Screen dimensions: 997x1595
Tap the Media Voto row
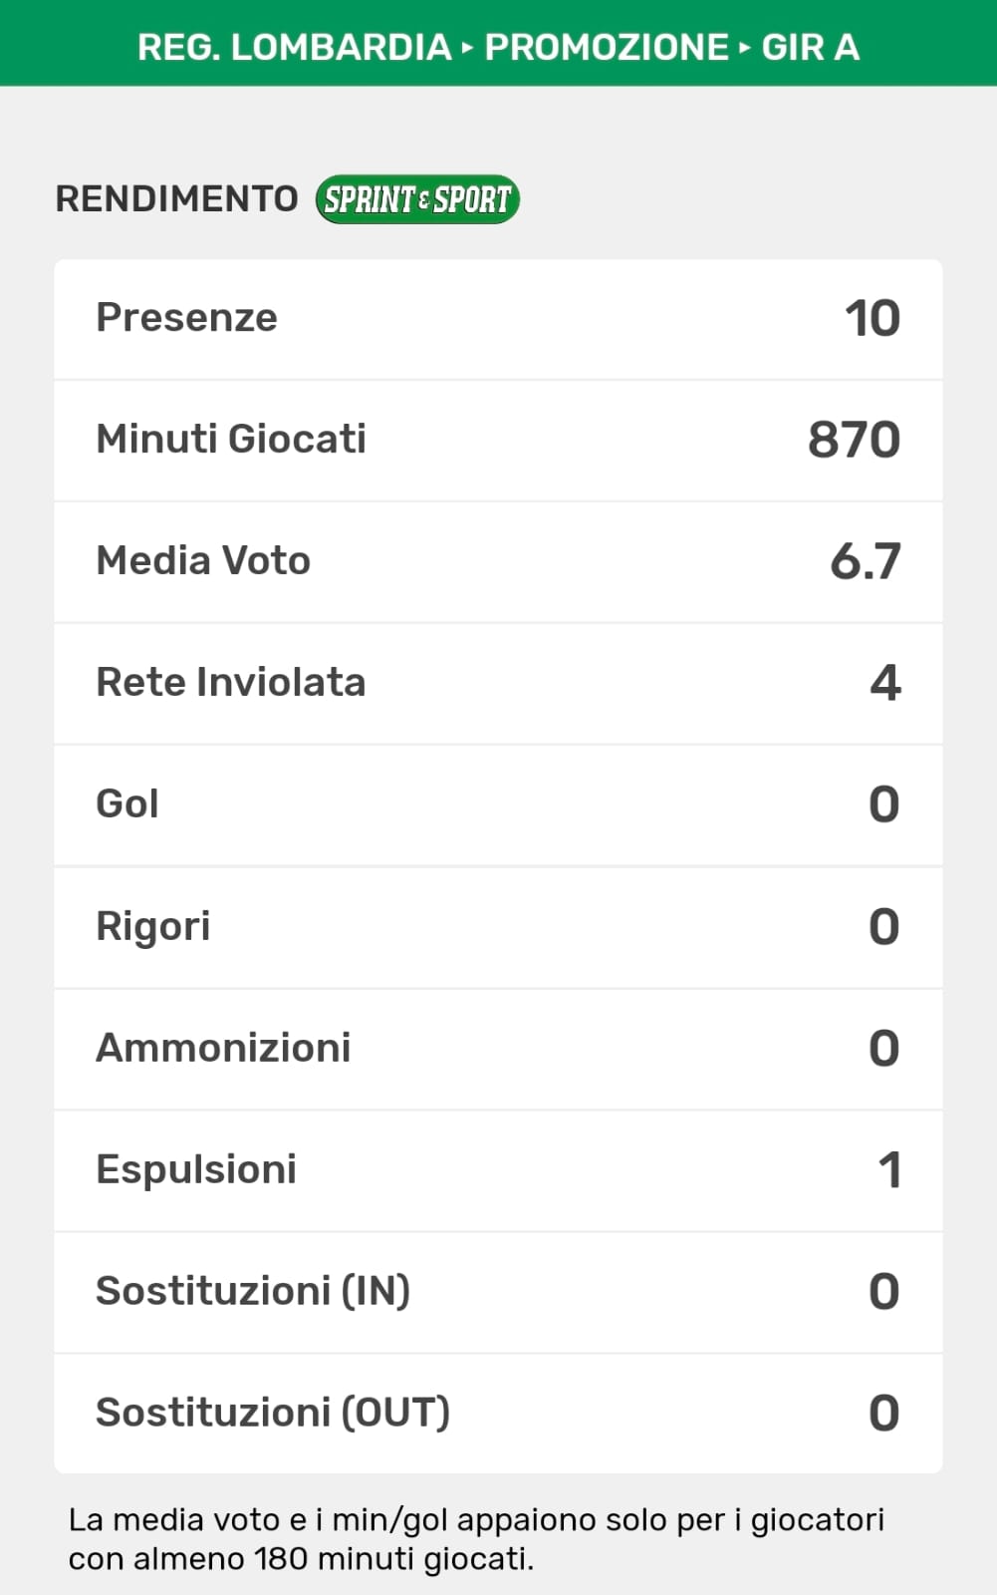pyautogui.click(x=498, y=561)
